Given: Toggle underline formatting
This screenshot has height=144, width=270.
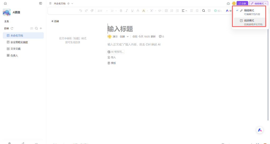Looking at the screenshot, I should [132, 10].
